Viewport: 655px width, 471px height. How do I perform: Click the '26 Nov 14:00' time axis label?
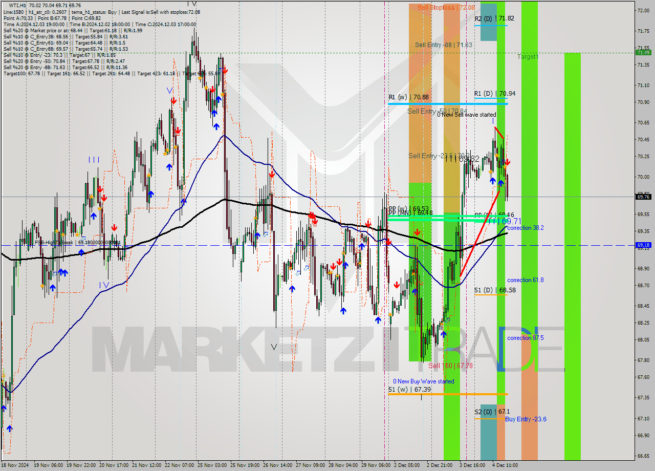coord(277,465)
